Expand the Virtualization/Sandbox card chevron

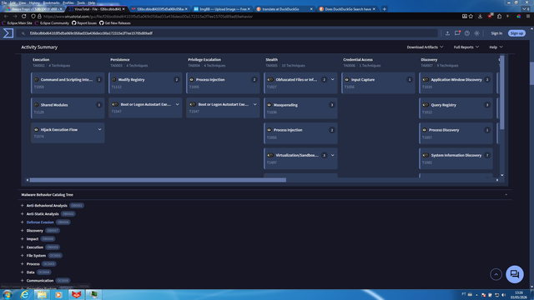[x=332, y=155]
